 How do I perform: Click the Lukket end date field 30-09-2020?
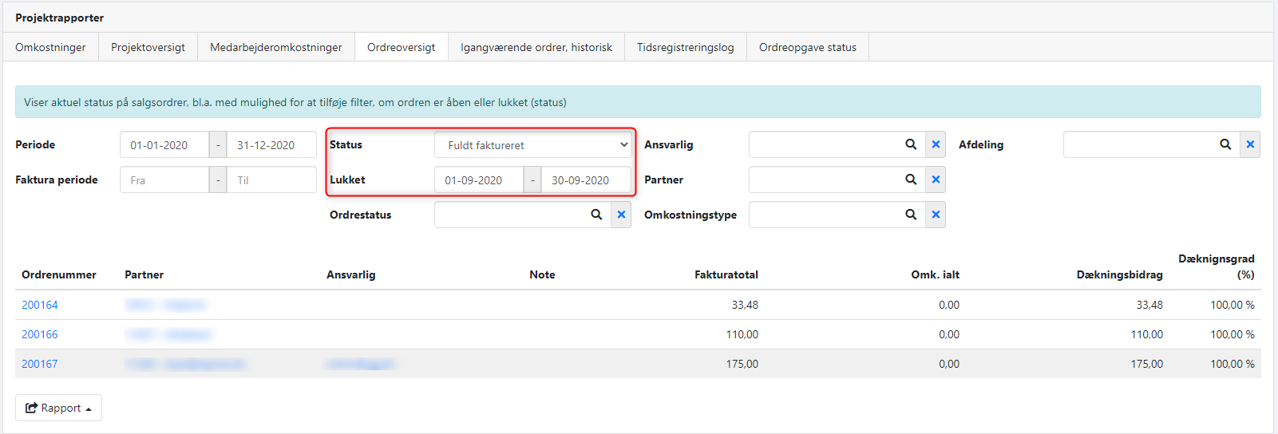tap(585, 180)
